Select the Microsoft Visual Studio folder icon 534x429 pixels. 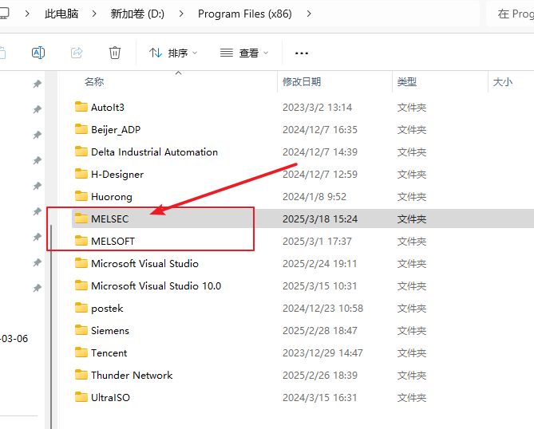click(81, 263)
